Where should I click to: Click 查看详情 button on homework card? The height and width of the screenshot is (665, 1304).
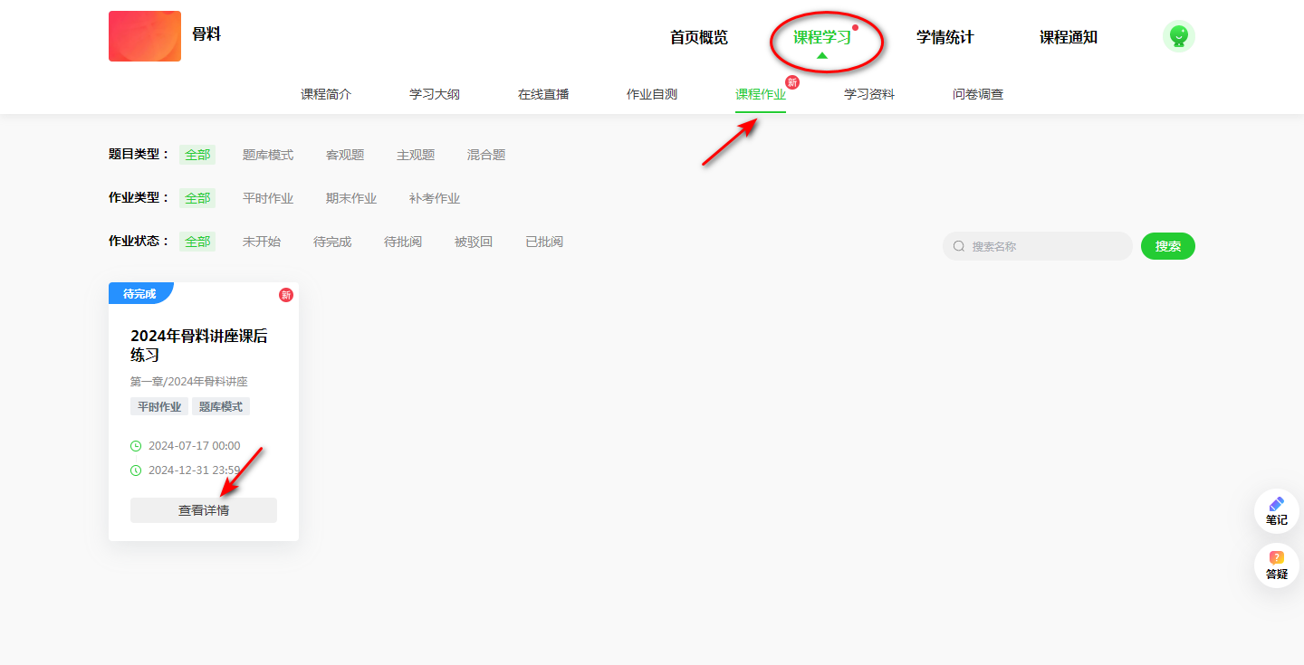(204, 510)
